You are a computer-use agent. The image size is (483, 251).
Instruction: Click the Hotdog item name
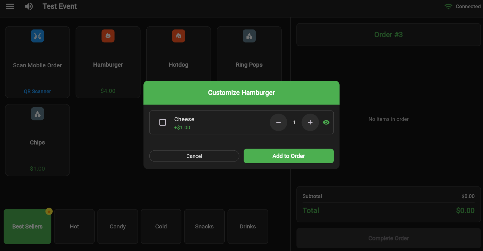pos(179,65)
